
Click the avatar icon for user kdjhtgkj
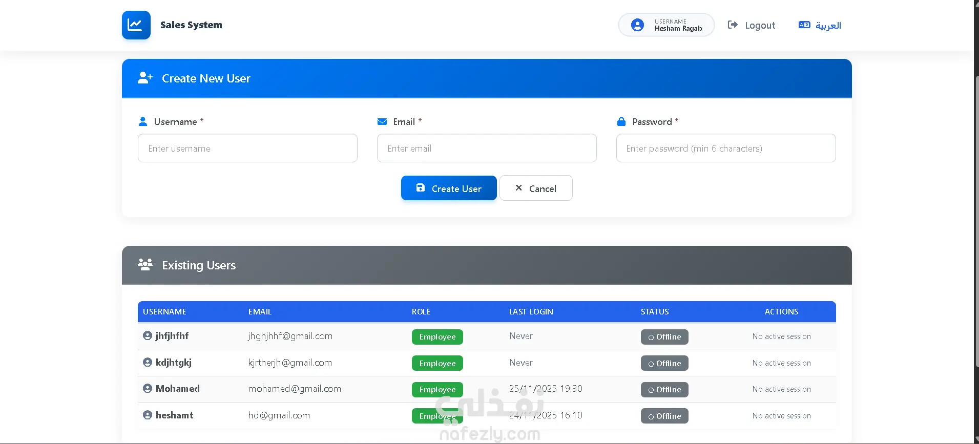pyautogui.click(x=148, y=362)
